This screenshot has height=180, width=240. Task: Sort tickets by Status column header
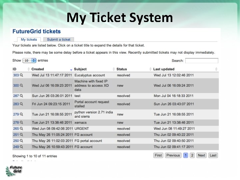coord(122,69)
